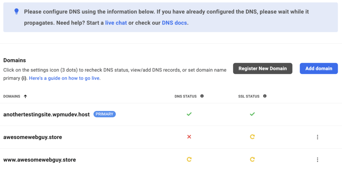Open the guide on how to go live
This screenshot has width=342, height=180.
click(x=64, y=78)
